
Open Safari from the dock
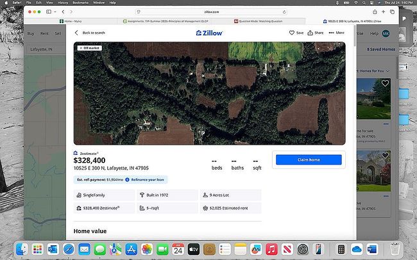click(69, 249)
